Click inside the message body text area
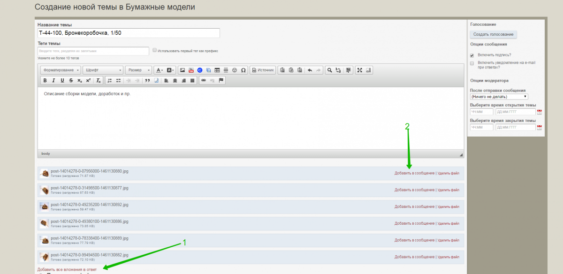563x274 pixels. tap(251, 118)
